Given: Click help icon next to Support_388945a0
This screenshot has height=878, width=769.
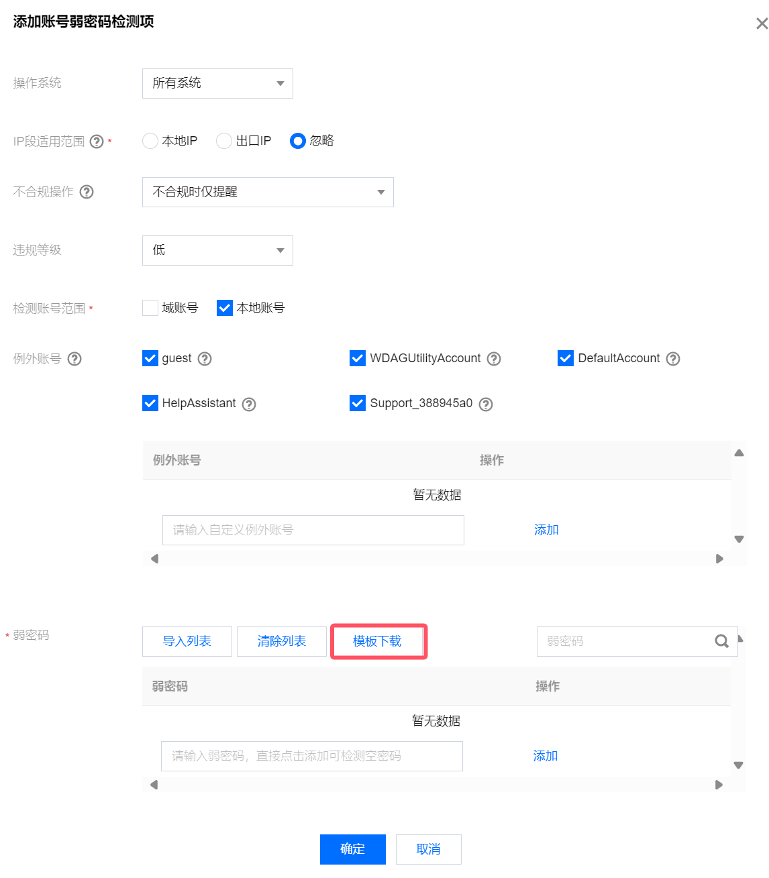Looking at the screenshot, I should [x=486, y=404].
